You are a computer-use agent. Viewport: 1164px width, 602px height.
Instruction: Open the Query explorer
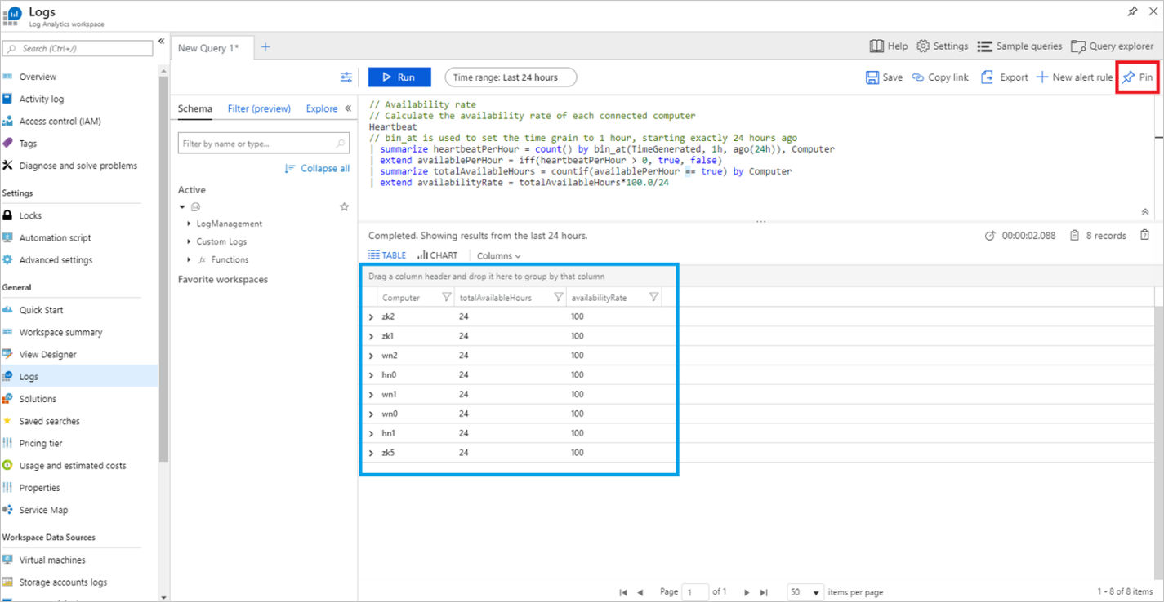point(1112,46)
